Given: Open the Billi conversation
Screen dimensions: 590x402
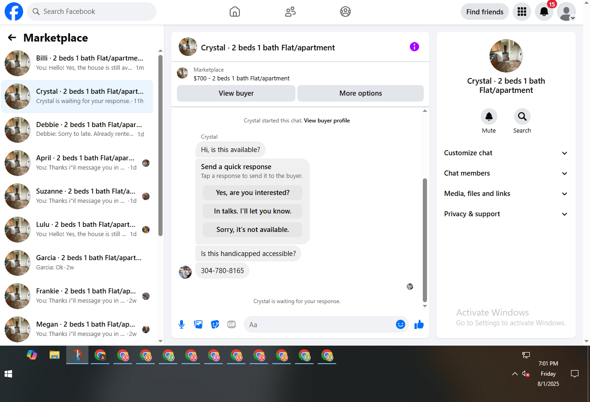Looking at the screenshot, I should click(x=77, y=63).
